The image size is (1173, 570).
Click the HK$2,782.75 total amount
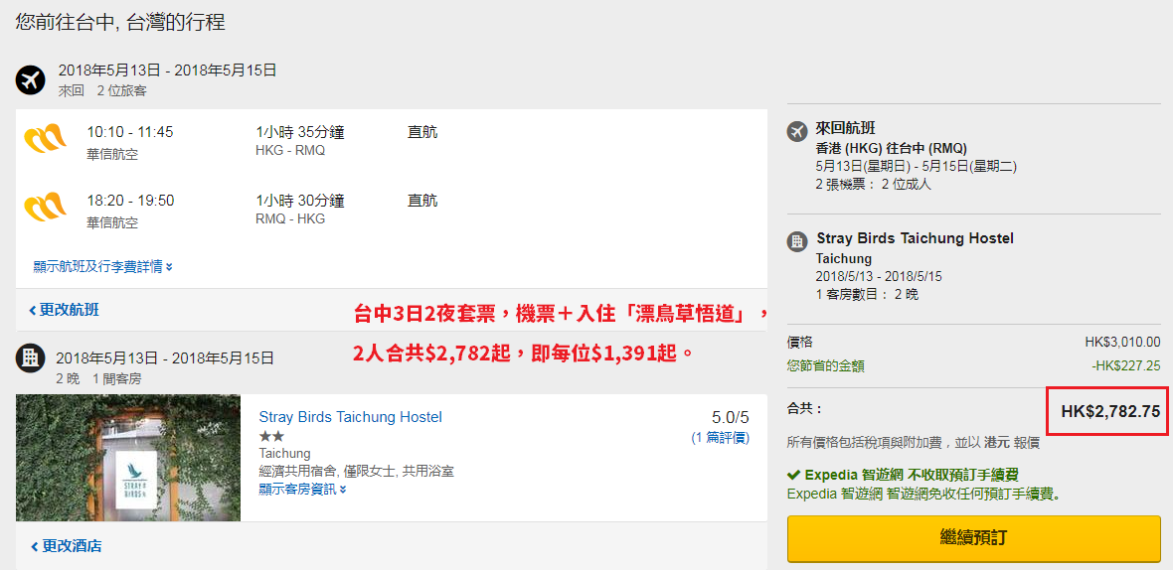(x=1111, y=412)
